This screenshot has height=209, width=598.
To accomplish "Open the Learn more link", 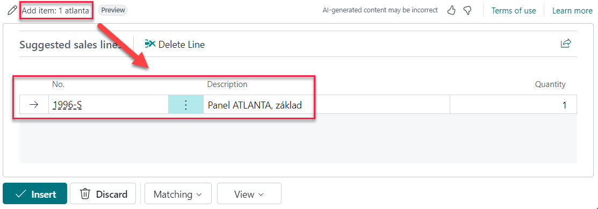I will pyautogui.click(x=572, y=11).
